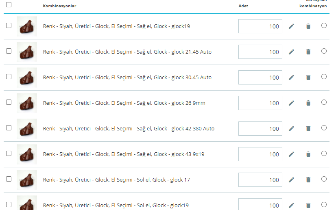The image size is (336, 210).
Task: Open holster thumbnail for glock 26 9mm
Action: tap(27, 103)
